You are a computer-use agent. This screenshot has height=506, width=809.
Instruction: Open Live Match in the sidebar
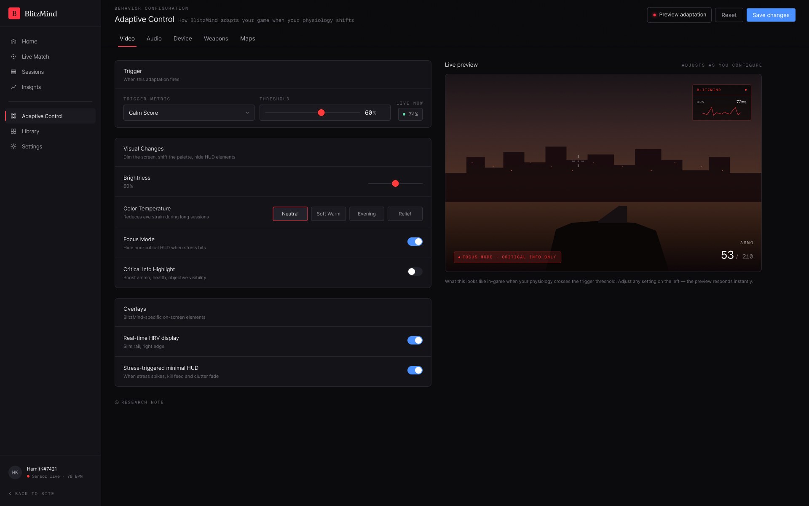51,57
